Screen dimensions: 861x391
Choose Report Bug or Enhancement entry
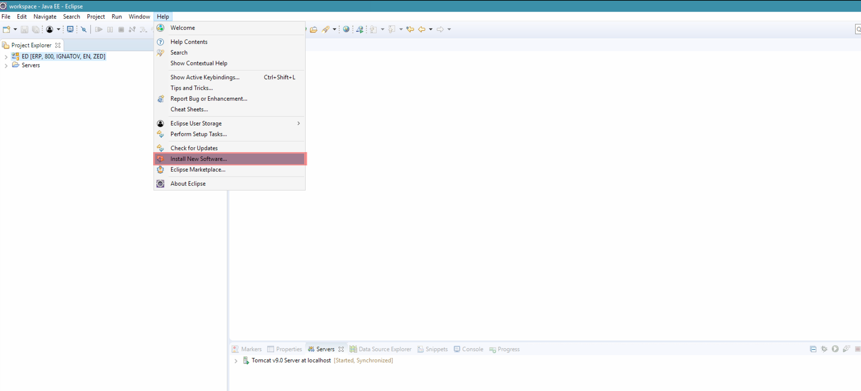229,99
